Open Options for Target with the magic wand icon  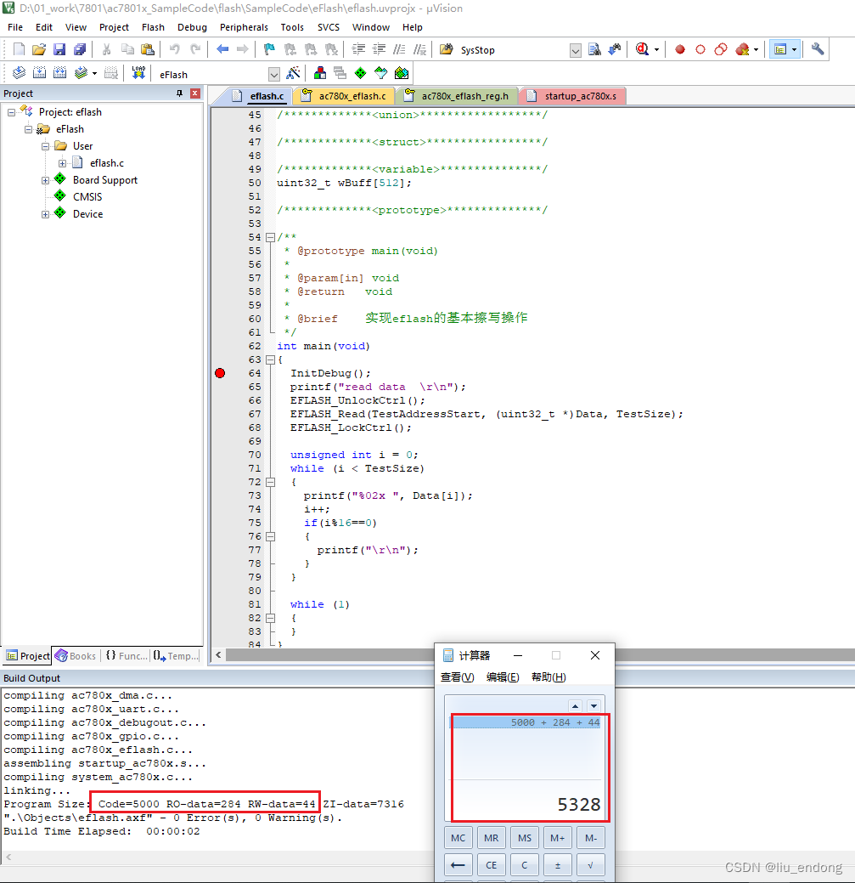[x=293, y=72]
